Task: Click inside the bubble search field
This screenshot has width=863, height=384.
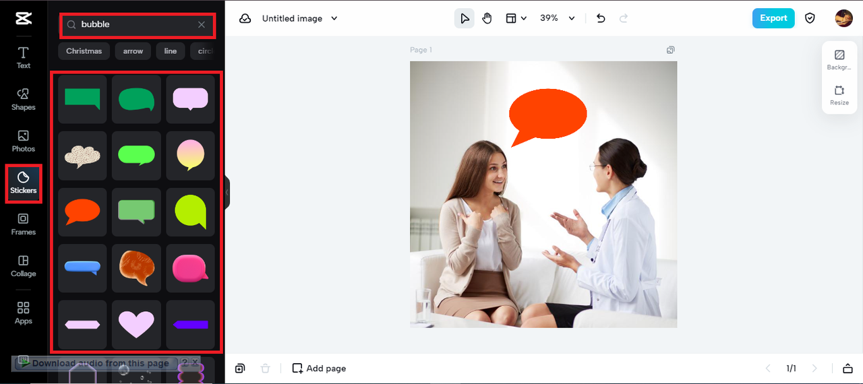Action: point(138,25)
